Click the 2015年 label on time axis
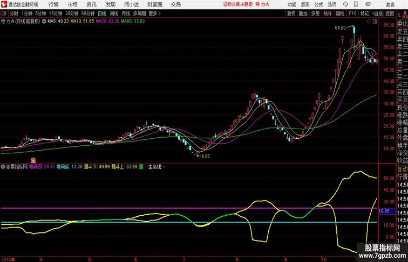 [8, 259]
